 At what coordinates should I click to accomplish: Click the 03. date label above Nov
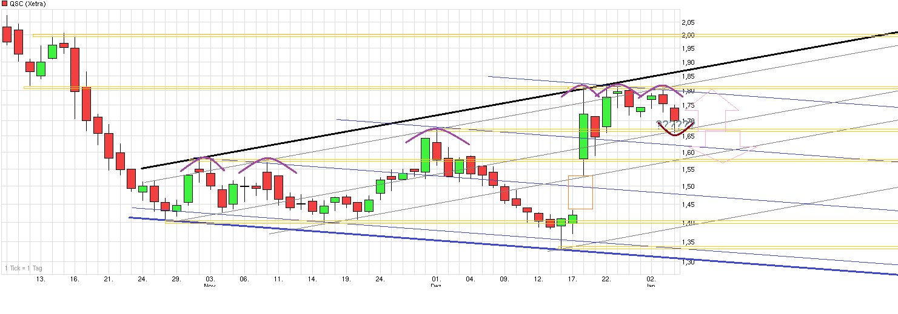coord(210,280)
